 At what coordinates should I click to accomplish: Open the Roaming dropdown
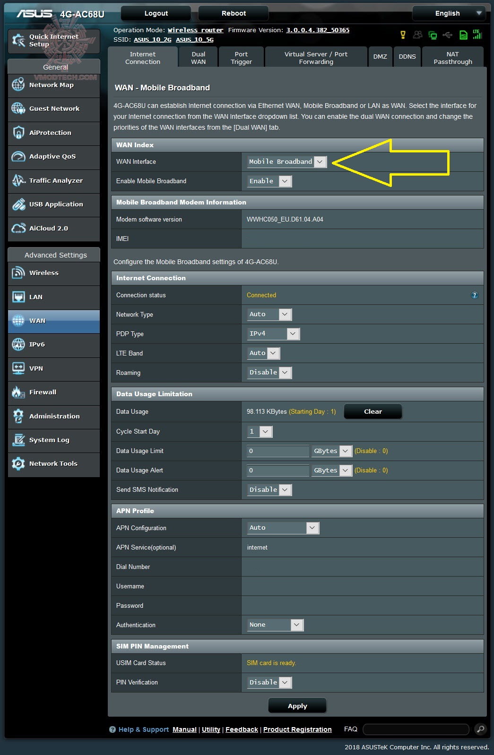269,373
